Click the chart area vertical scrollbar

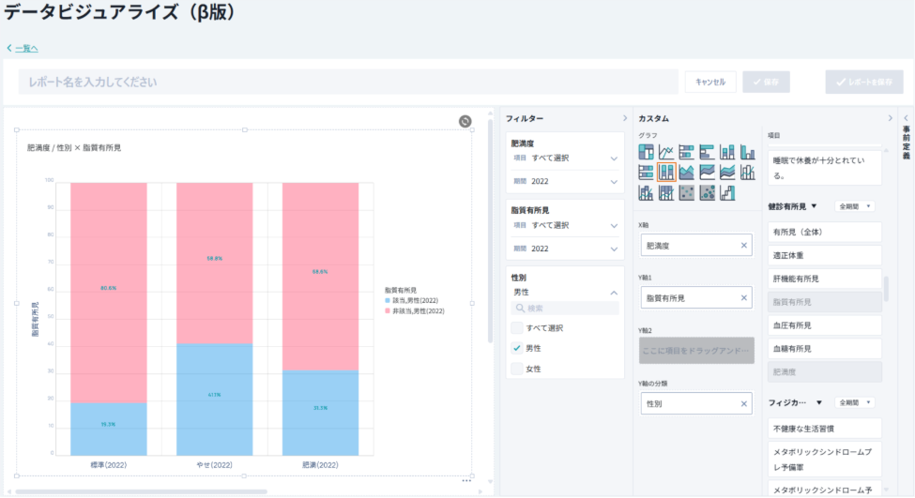(x=490, y=231)
